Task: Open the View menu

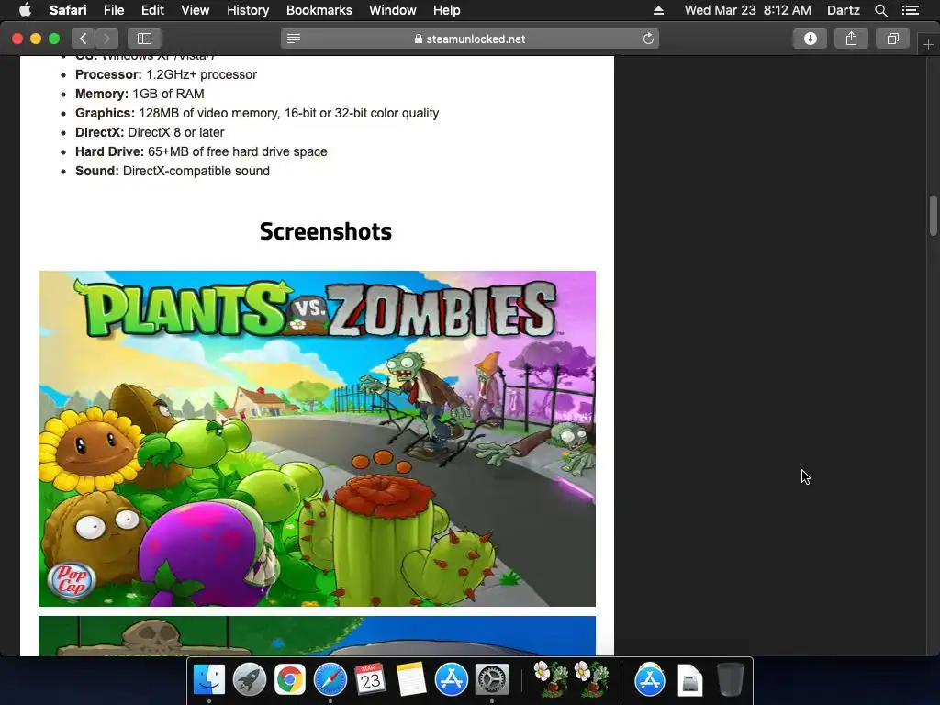Action: [195, 10]
